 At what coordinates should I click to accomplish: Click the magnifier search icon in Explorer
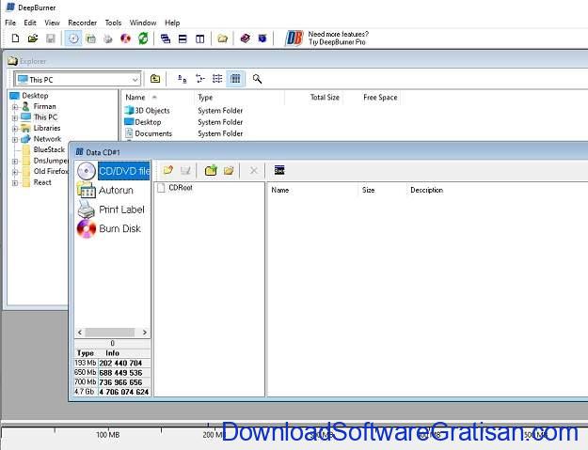point(257,79)
